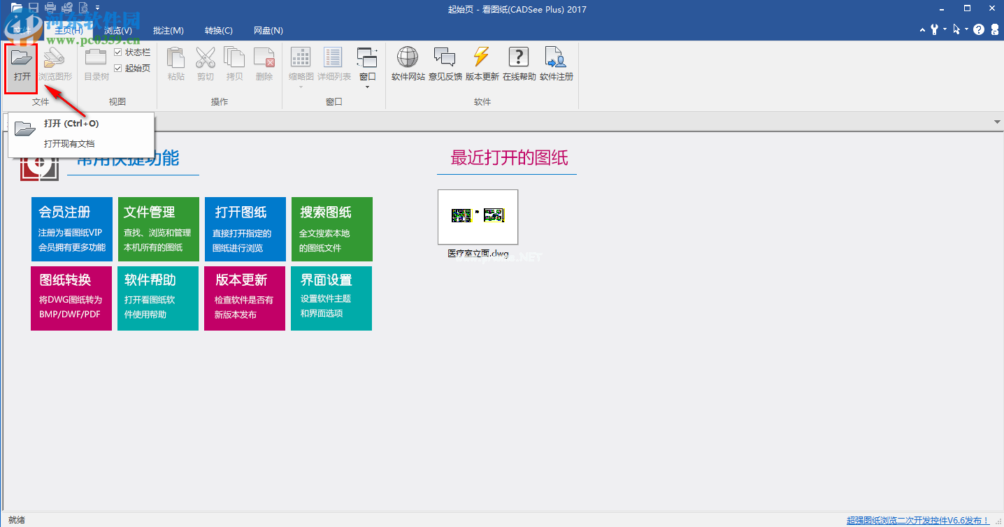Switch to the 网盘(N) ribbon tab
Screen dimensions: 1004x527
(x=268, y=31)
